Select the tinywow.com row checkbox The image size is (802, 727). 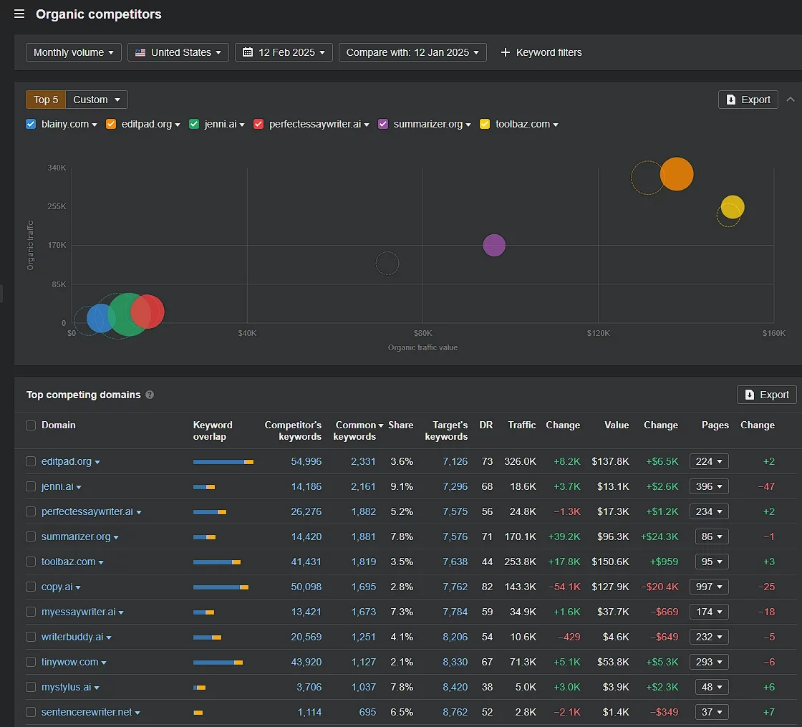[x=31, y=662]
